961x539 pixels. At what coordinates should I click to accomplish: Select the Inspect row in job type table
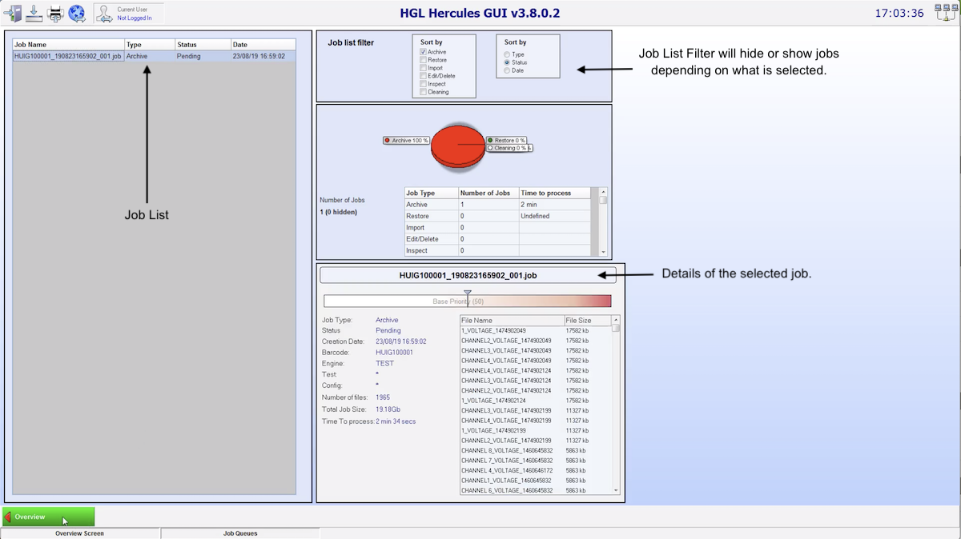(497, 250)
